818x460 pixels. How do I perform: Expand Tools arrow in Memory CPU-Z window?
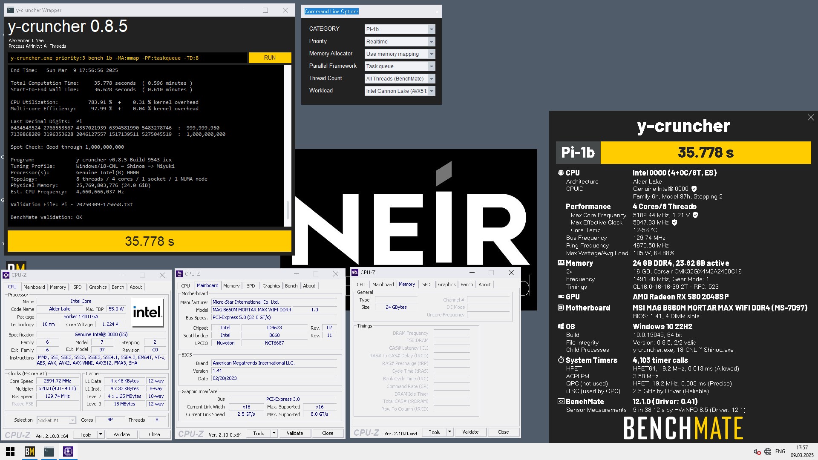449,432
